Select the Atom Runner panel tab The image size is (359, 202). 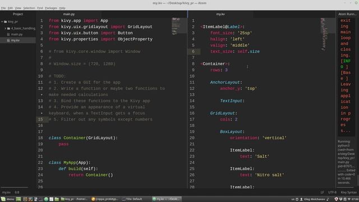(x=347, y=14)
